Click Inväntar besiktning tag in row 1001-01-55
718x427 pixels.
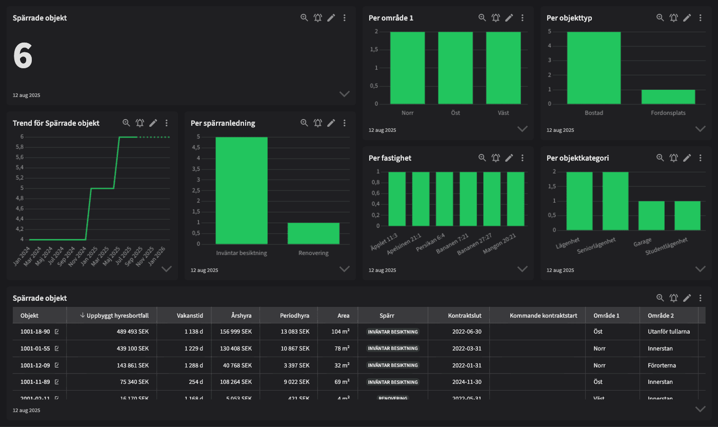point(393,348)
